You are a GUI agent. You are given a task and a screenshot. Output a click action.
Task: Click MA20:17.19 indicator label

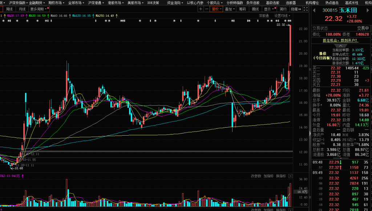pos(15,16)
